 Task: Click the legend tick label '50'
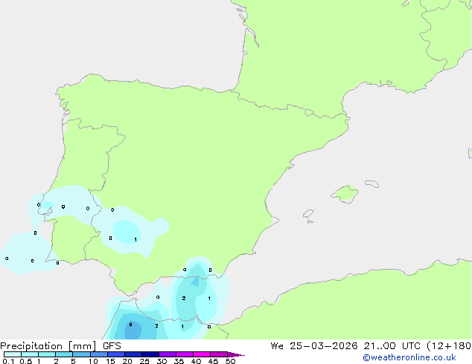tap(230, 361)
